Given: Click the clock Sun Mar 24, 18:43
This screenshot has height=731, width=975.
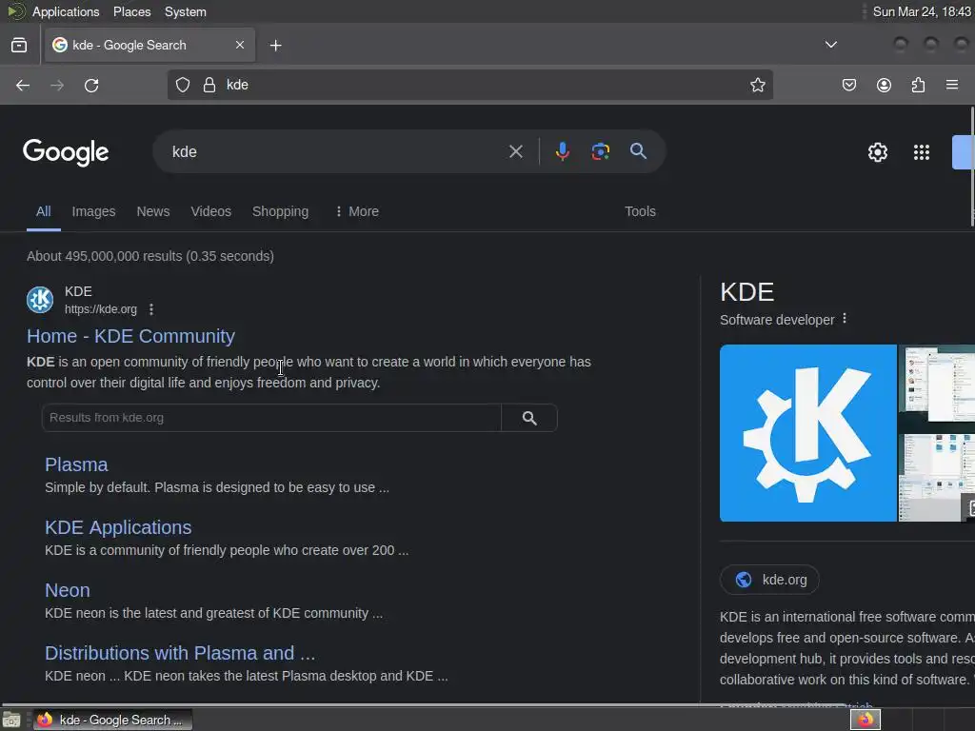Looking at the screenshot, I should tap(922, 11).
